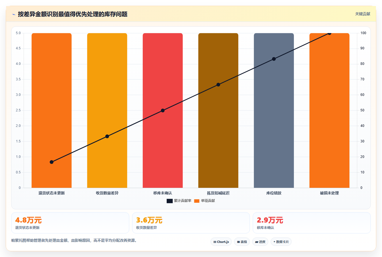
Task: Click the line point above 拣货扣减延迟
Action: tap(218, 84)
